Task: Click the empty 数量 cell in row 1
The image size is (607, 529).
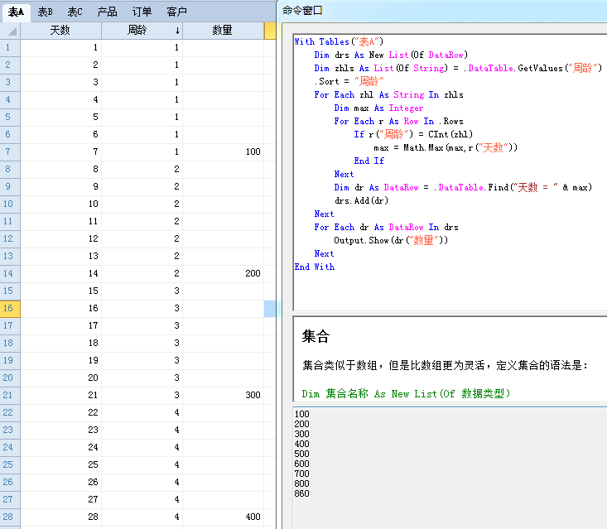Action: 224,47
